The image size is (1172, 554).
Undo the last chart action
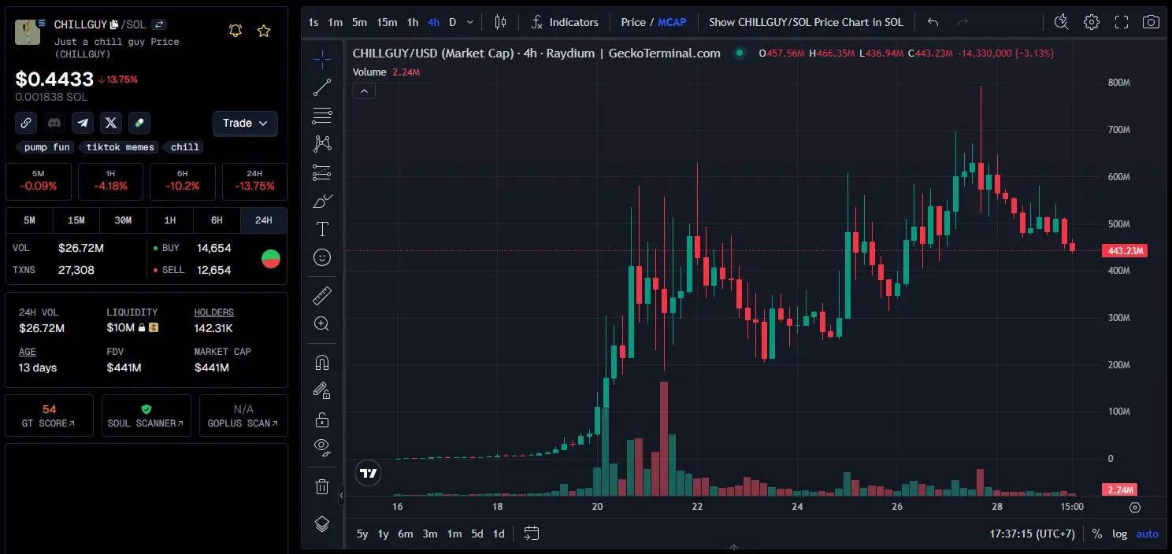click(x=933, y=22)
